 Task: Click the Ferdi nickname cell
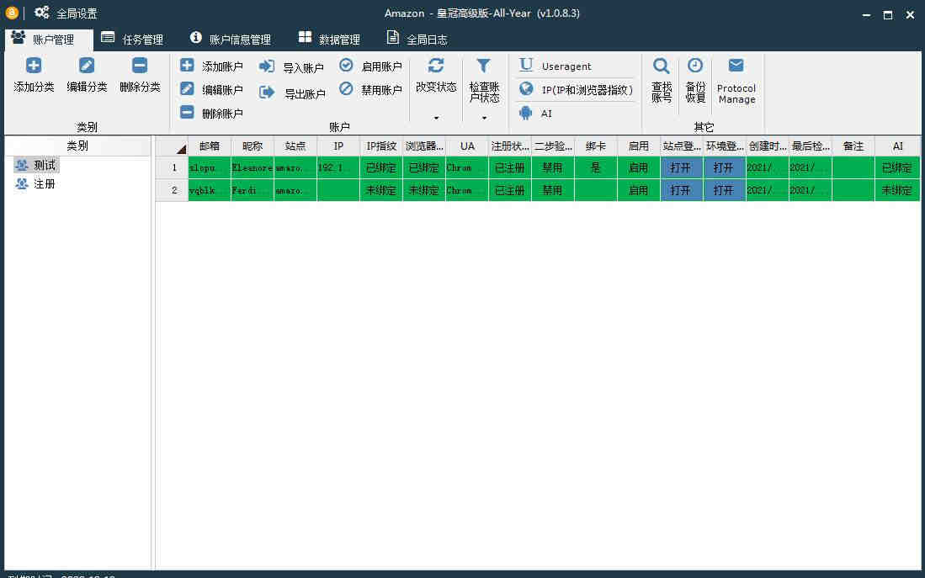click(x=253, y=190)
